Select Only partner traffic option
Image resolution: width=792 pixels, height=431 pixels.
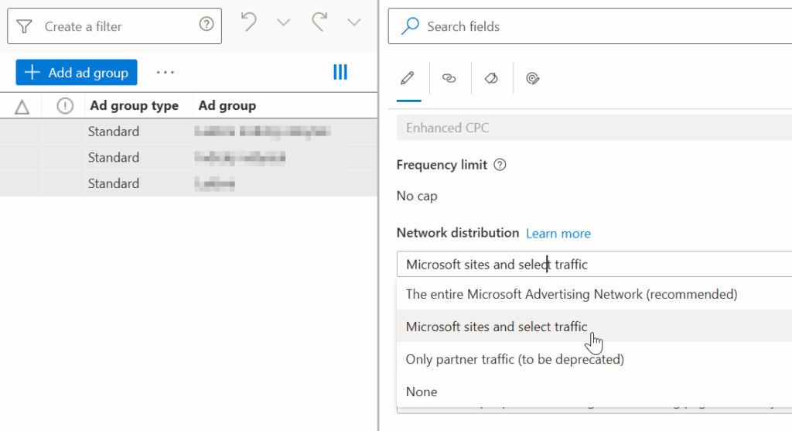click(594, 359)
